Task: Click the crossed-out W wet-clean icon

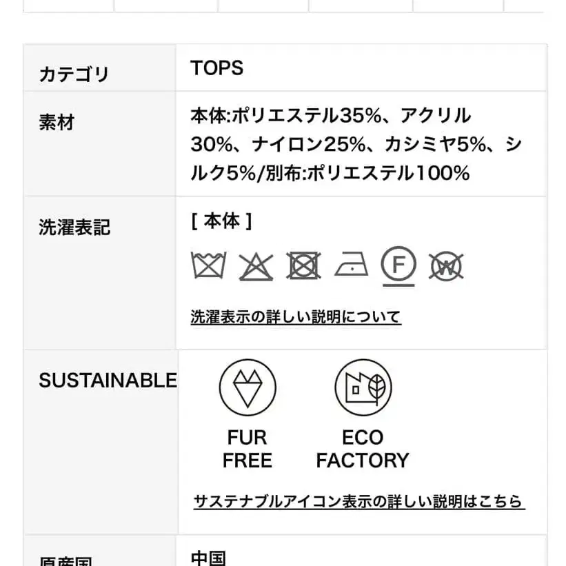Action: [446, 265]
